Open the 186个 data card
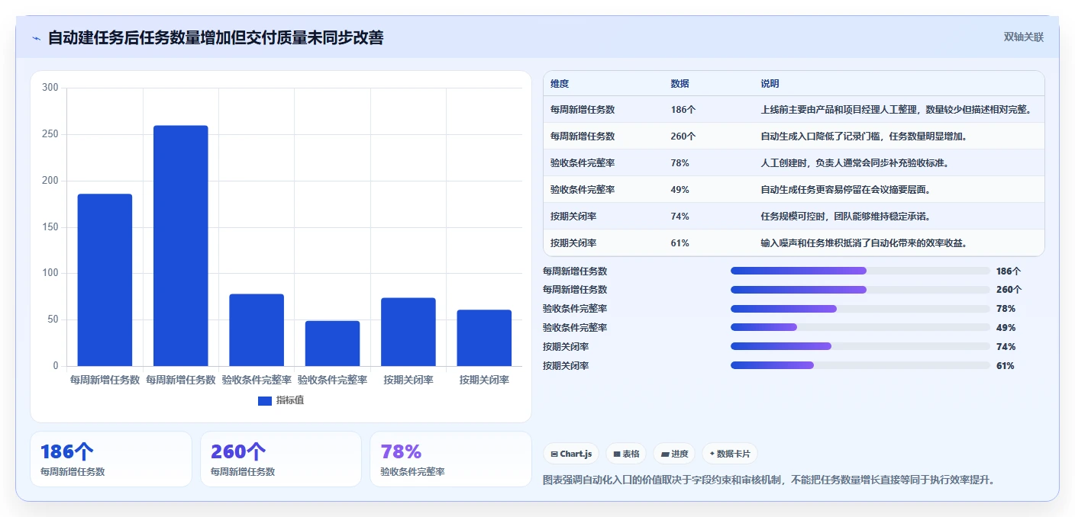 [111, 459]
